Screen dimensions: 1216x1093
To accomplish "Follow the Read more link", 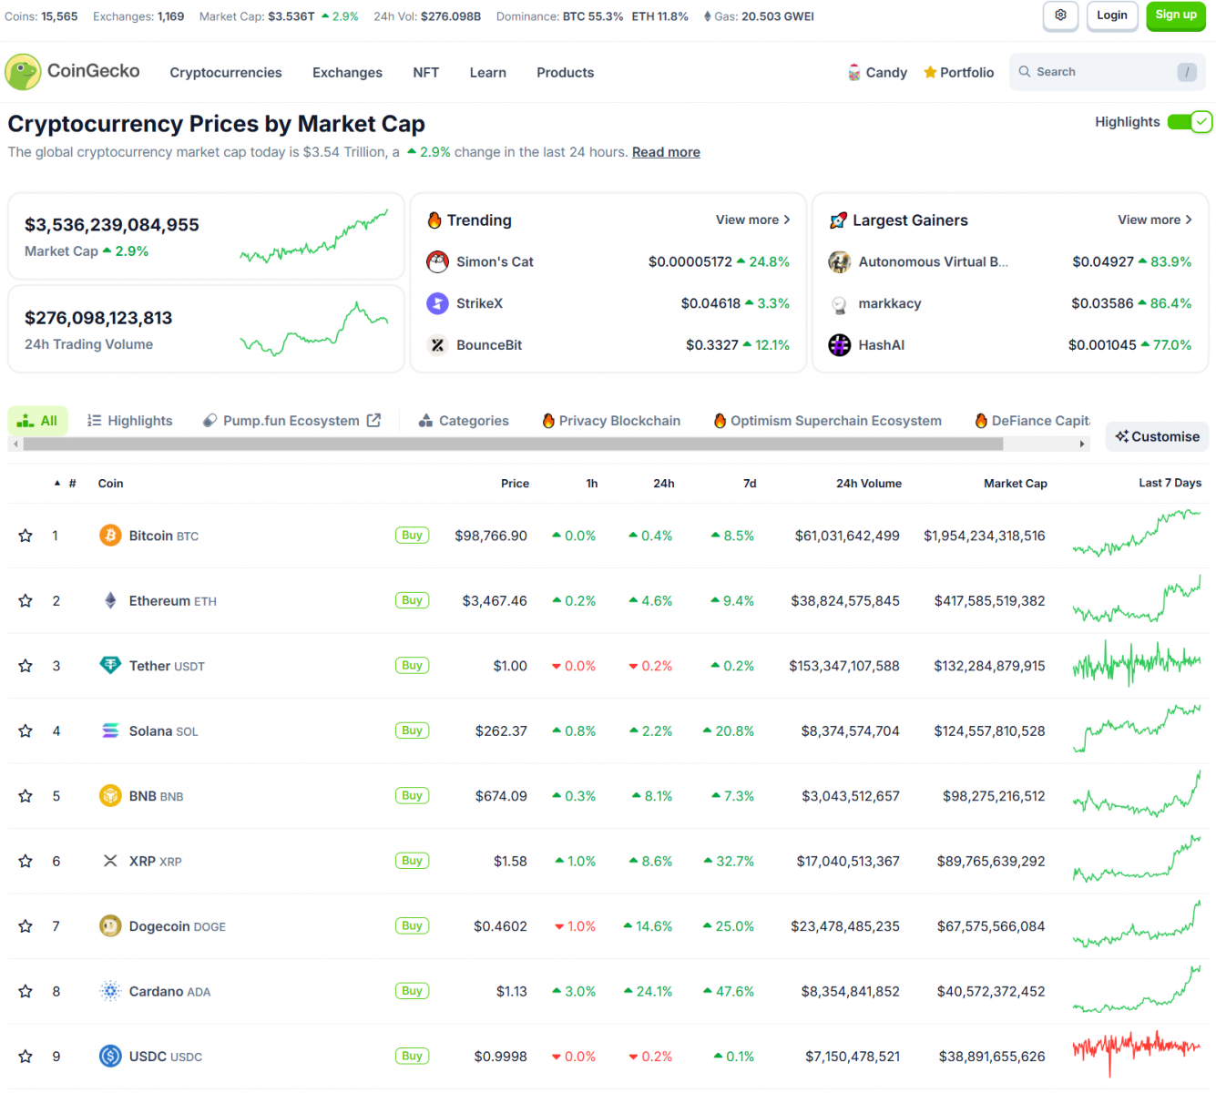I will (666, 152).
